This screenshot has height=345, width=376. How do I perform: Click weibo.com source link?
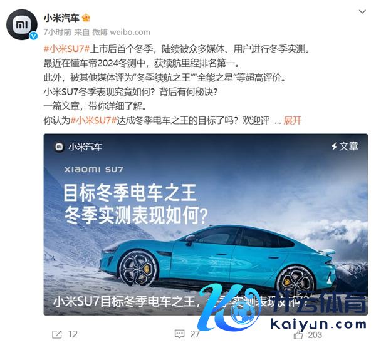click(x=130, y=32)
